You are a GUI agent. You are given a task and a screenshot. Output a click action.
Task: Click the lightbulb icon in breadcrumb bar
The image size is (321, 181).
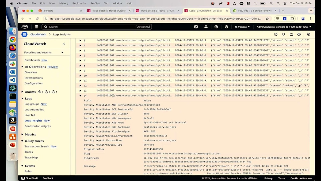click(x=284, y=34)
